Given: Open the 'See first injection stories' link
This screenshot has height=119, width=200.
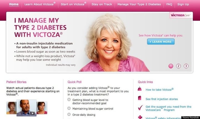Looking at the screenshot, I should pos(162,99).
